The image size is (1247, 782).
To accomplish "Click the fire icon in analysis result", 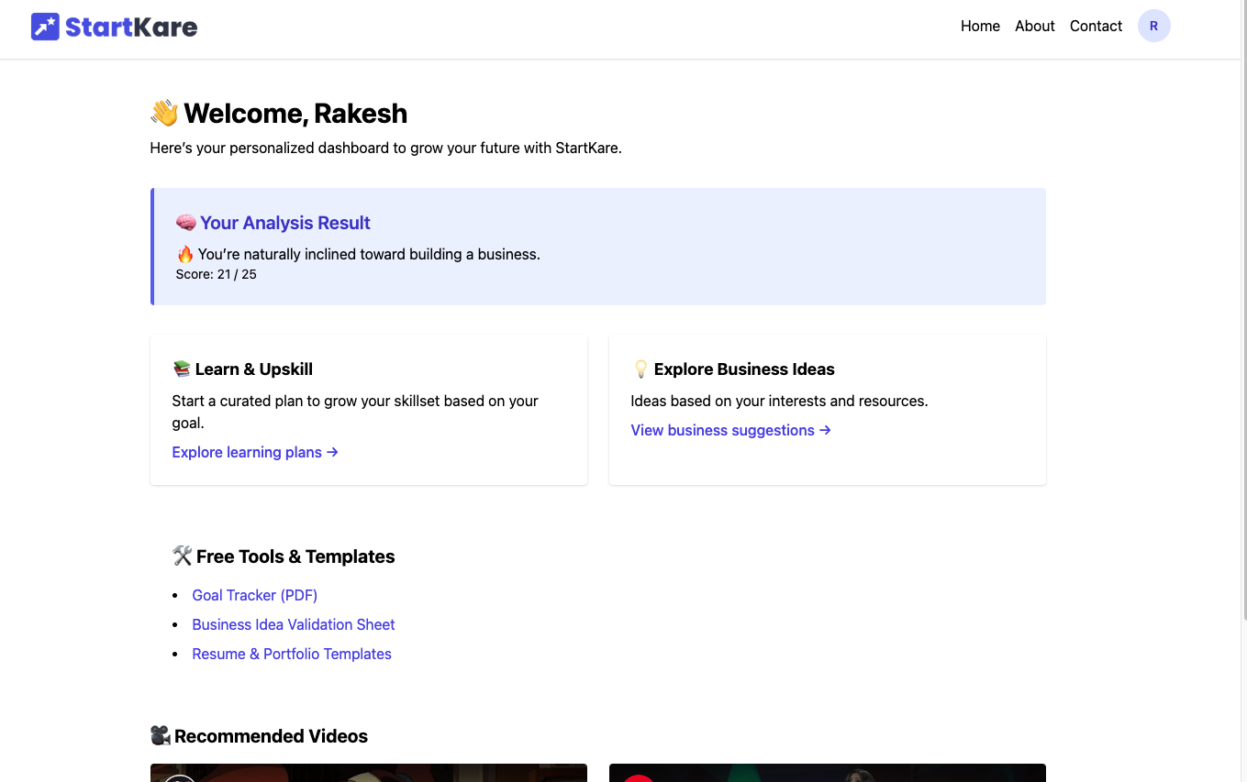I will click(x=185, y=254).
